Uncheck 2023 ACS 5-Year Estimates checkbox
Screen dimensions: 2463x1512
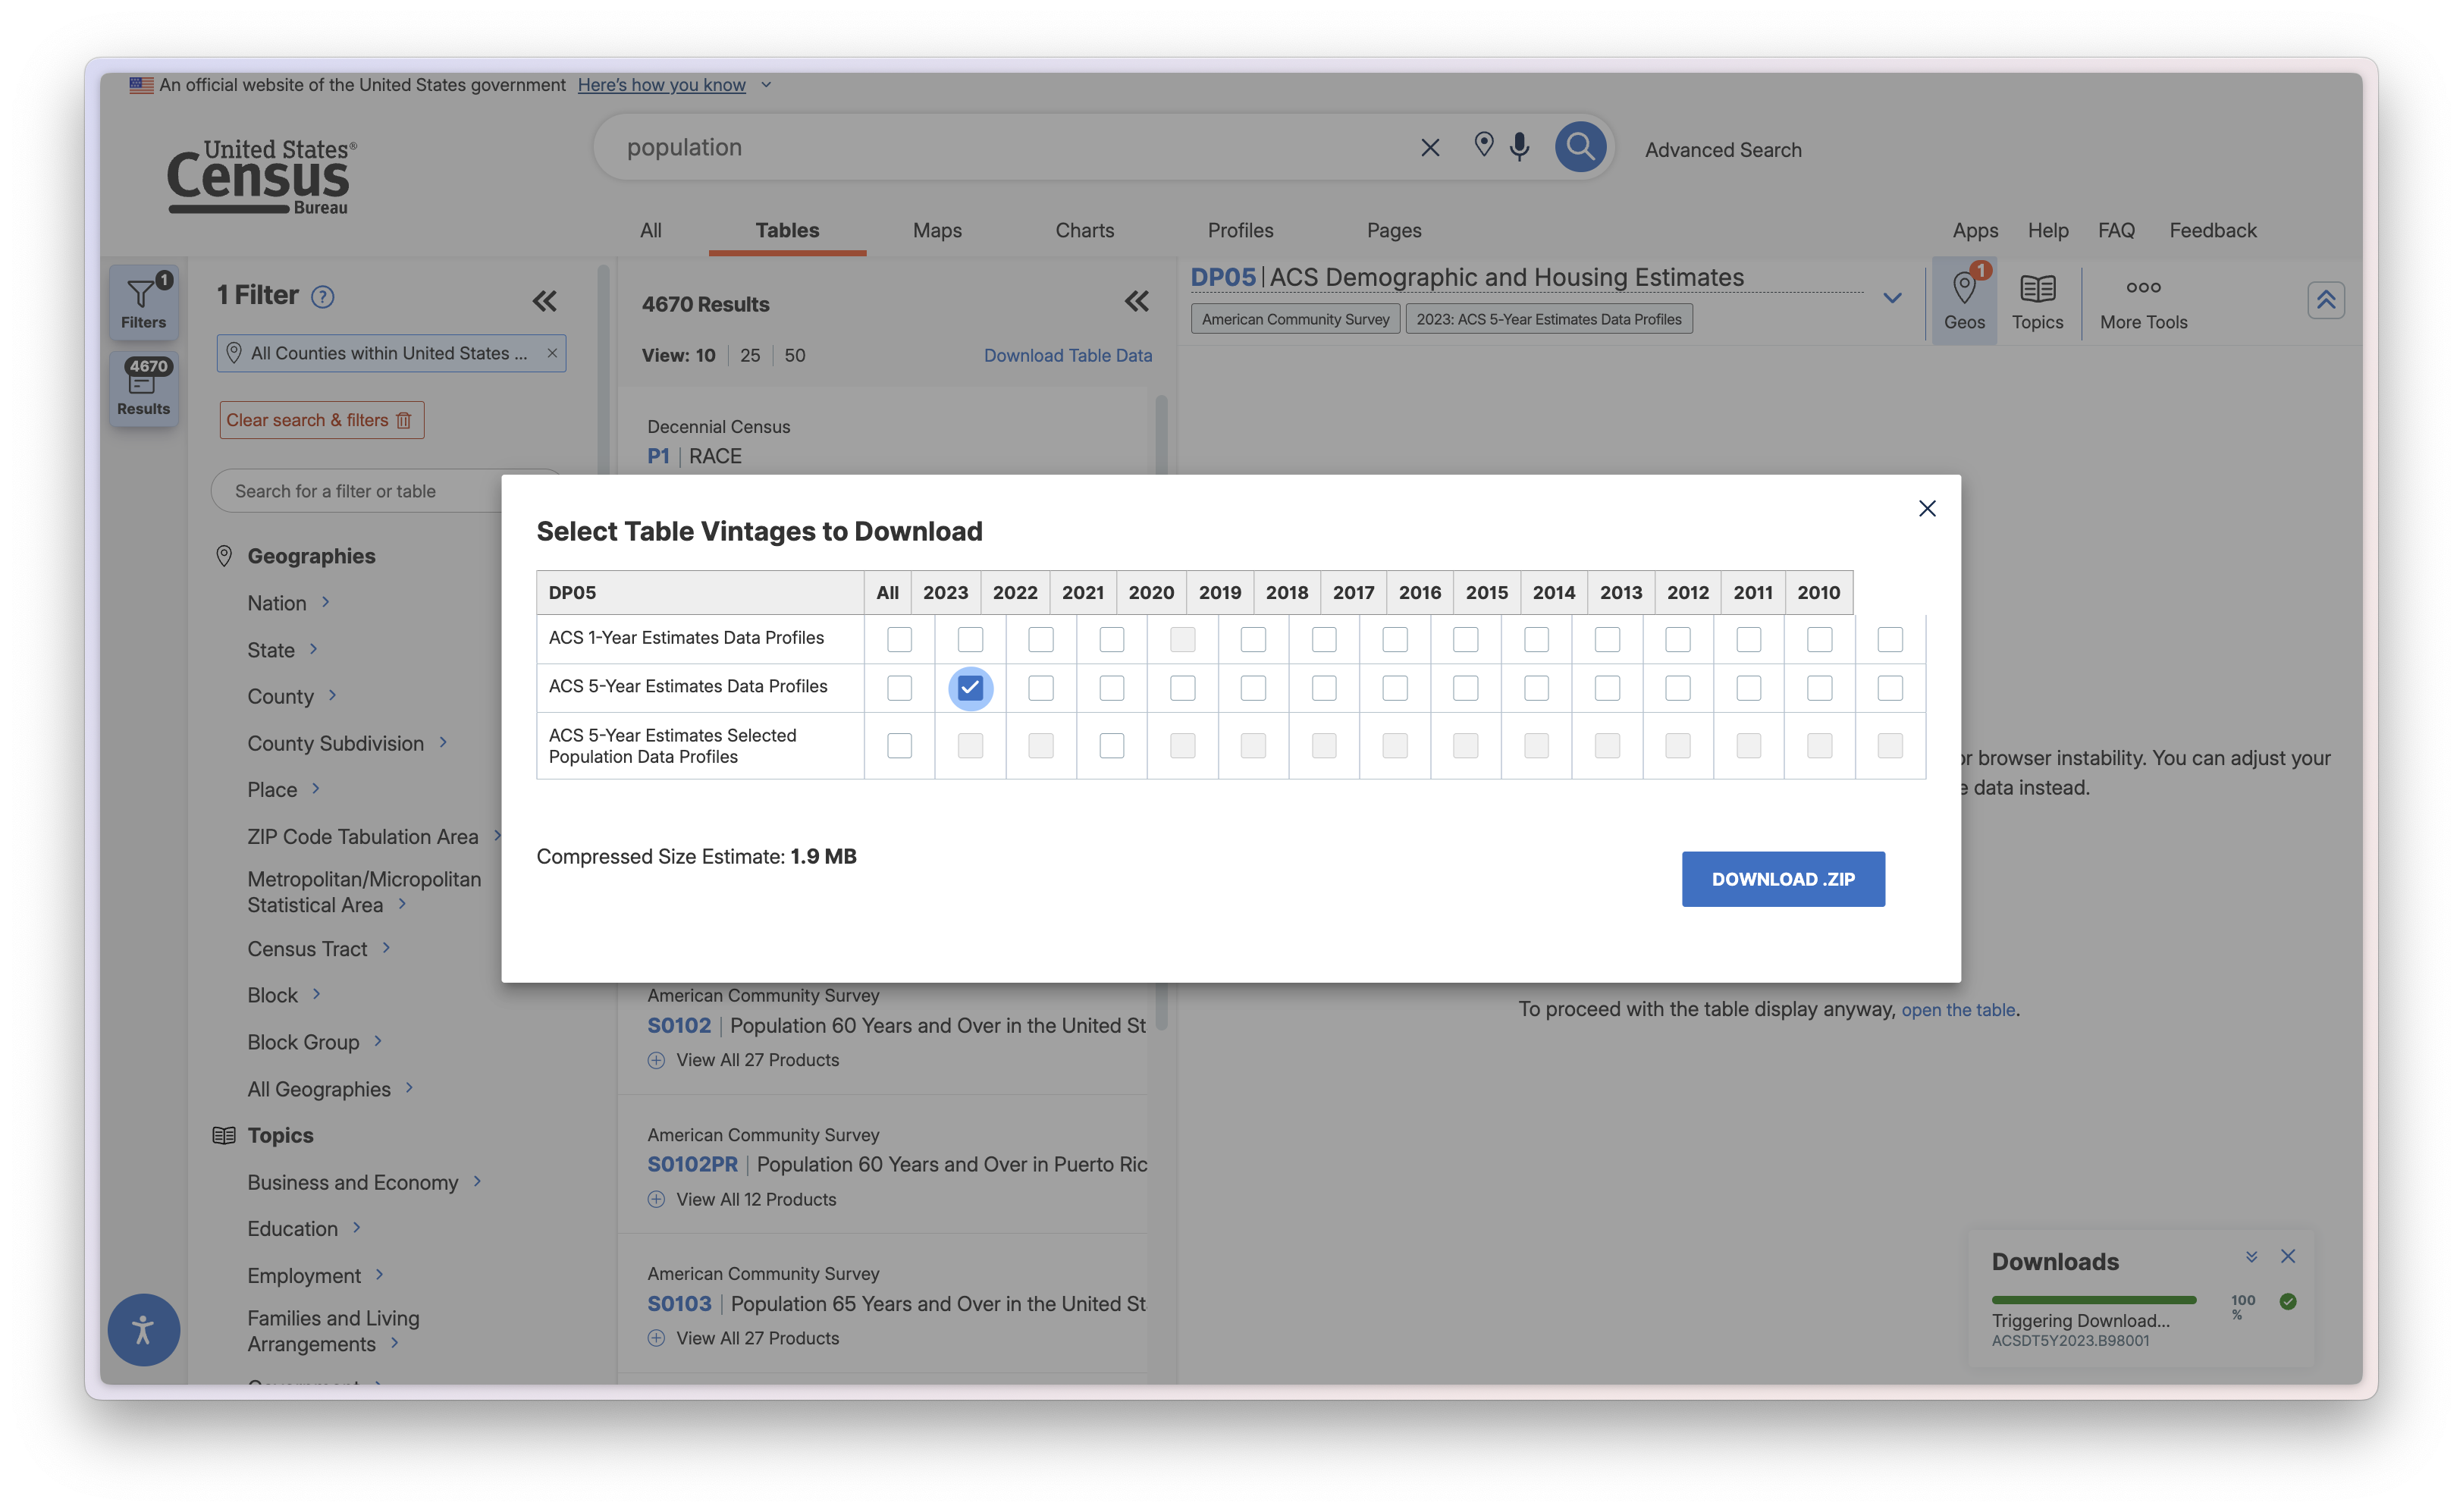pos(970,688)
